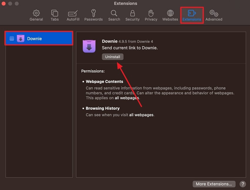Open the General preferences tab
This screenshot has width=250, height=190.
36,15
